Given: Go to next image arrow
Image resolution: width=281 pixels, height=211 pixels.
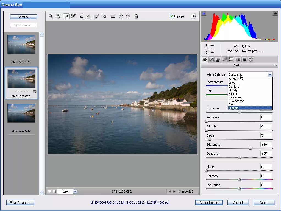Looking at the screenshot, I should point(174,191).
